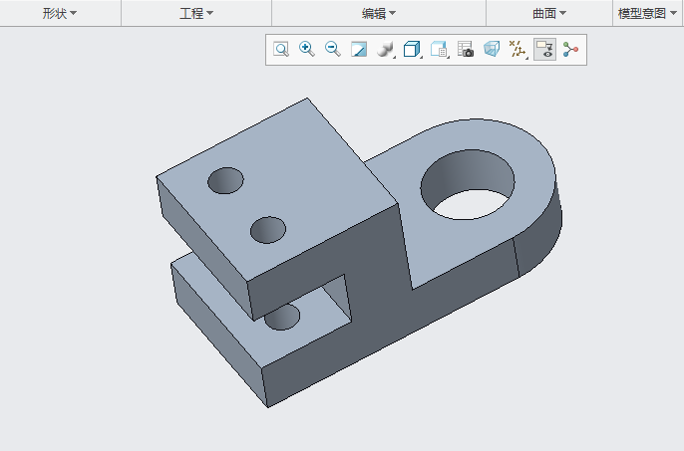The width and height of the screenshot is (684, 451).
Task: Open the View Manager icon
Action: (x=439, y=50)
